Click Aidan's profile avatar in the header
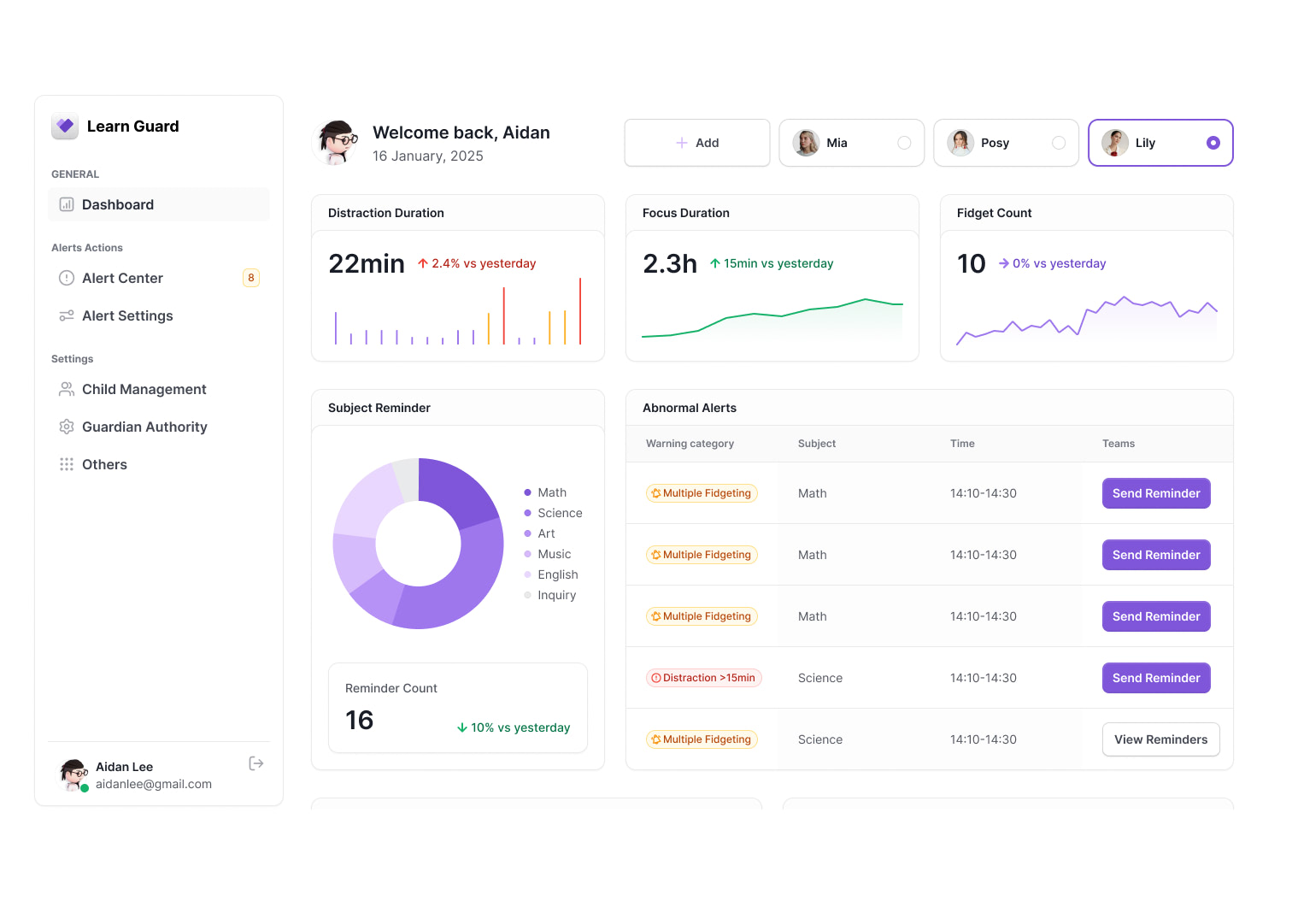Image resolution: width=1292 pixels, height=901 pixels. point(338,142)
